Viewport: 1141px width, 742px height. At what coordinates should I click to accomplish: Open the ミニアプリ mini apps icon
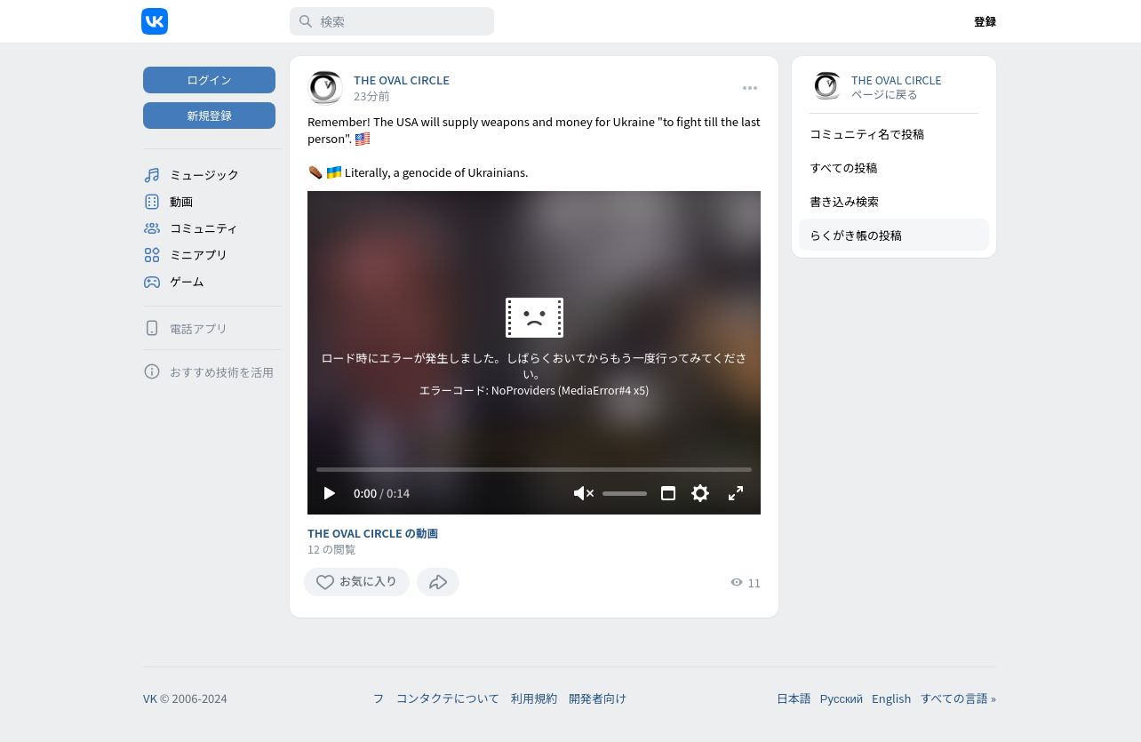[x=152, y=255]
